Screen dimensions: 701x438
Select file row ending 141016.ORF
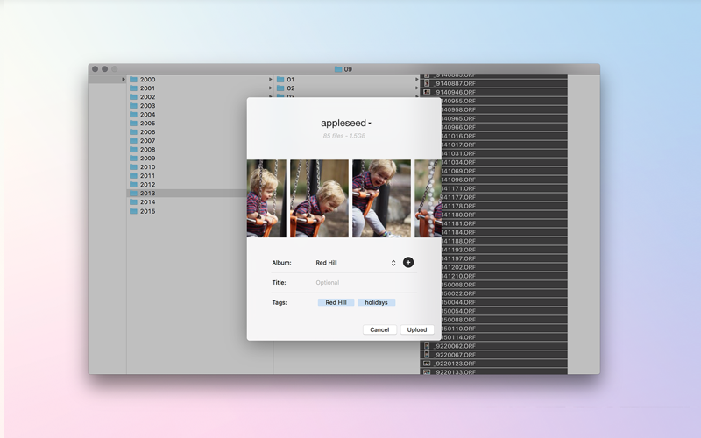click(x=505, y=136)
